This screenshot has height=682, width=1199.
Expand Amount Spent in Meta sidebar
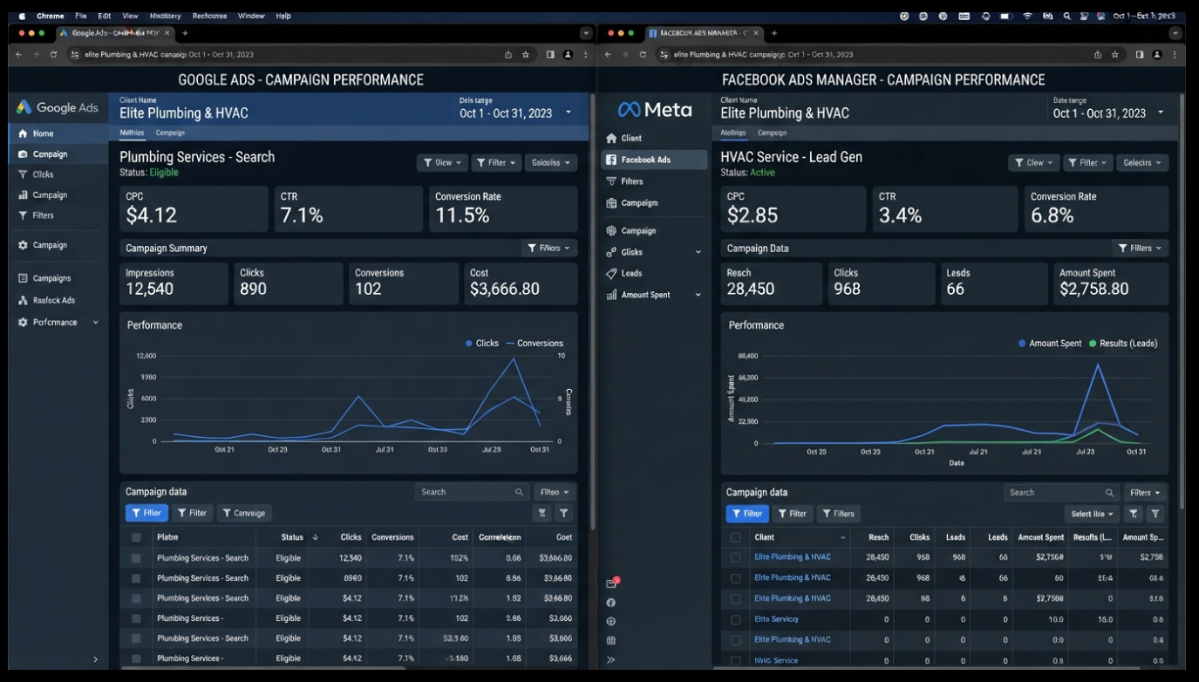tap(698, 295)
